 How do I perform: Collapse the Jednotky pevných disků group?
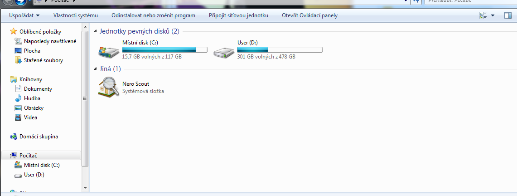pos(96,31)
